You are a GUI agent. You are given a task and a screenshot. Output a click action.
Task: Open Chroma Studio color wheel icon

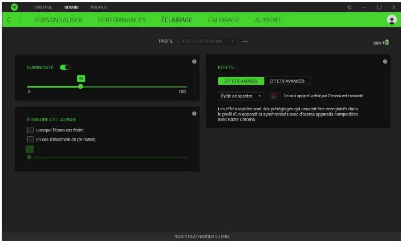click(273, 96)
